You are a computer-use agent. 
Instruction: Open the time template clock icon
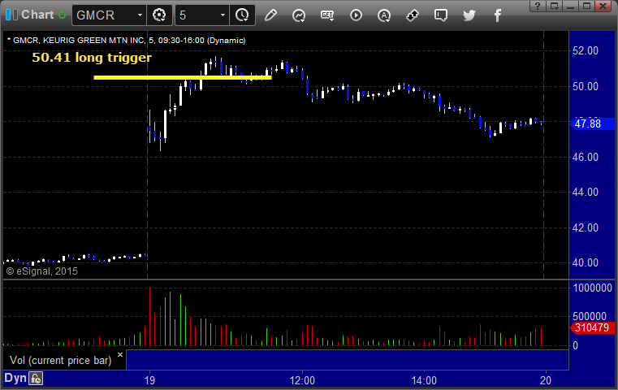coord(242,15)
